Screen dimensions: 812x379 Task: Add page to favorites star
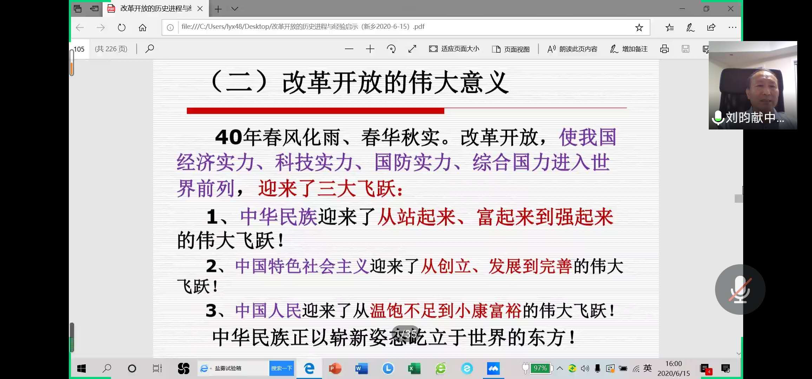point(639,27)
